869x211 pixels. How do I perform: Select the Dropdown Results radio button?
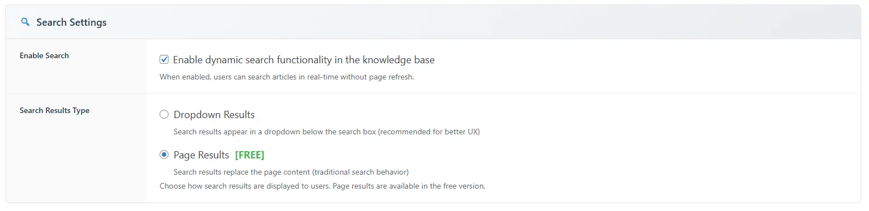coord(164,115)
